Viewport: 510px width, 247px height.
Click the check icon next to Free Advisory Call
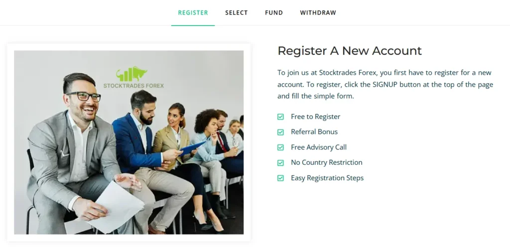tap(280, 147)
